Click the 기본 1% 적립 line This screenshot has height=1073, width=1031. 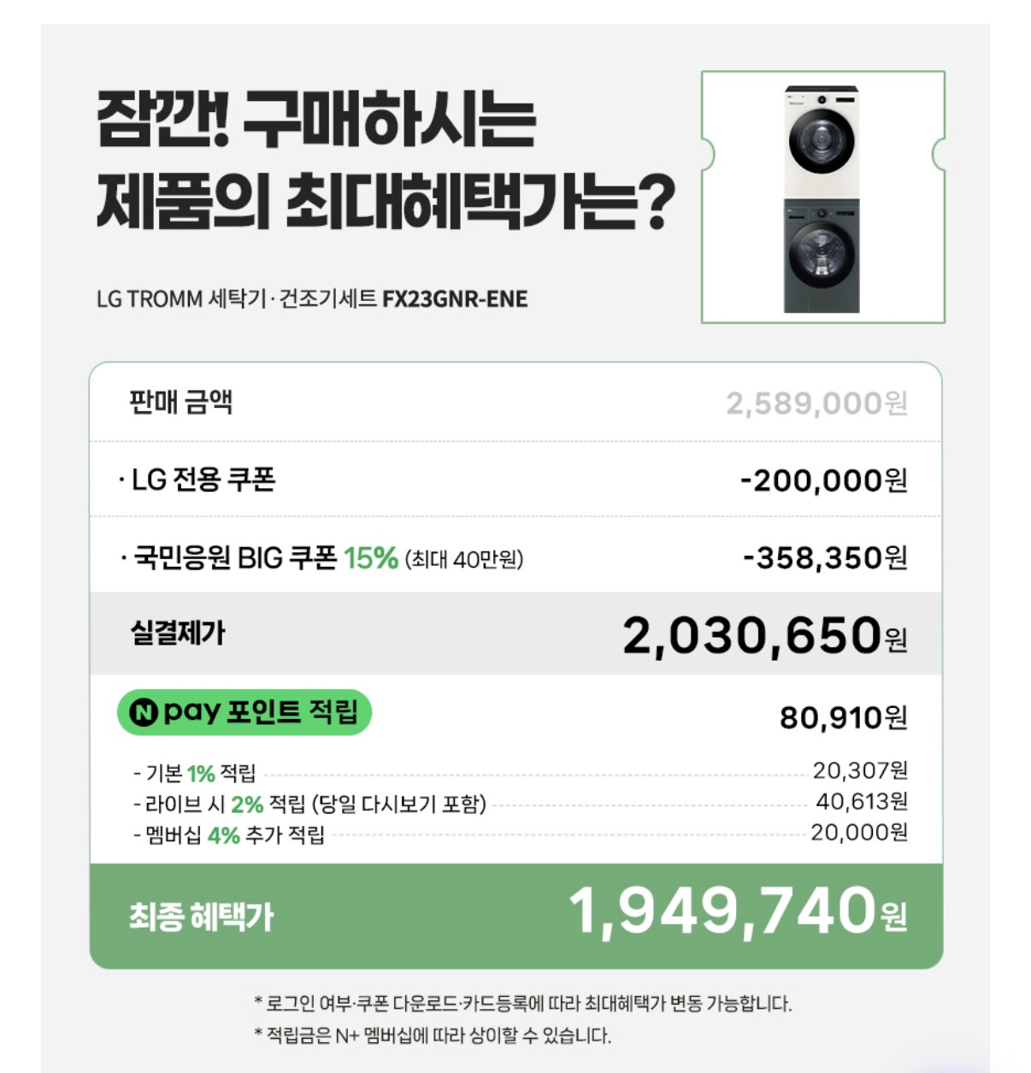tap(520, 772)
